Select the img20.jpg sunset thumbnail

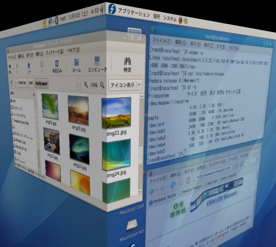coord(78,110)
